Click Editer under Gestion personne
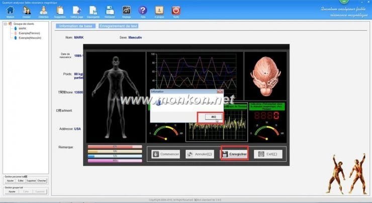This screenshot has height=203, width=372. click(x=21, y=181)
